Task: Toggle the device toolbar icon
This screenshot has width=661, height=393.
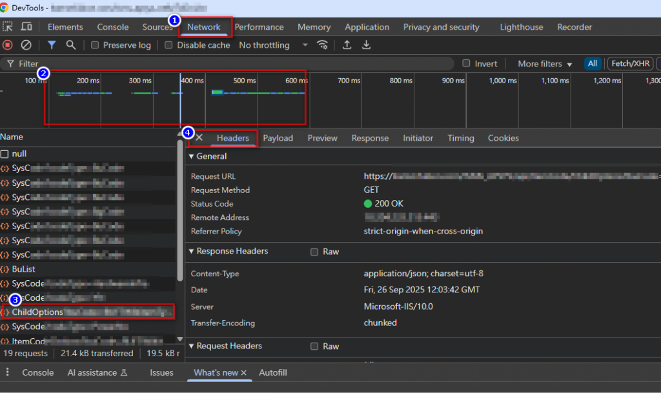Action: (x=26, y=26)
